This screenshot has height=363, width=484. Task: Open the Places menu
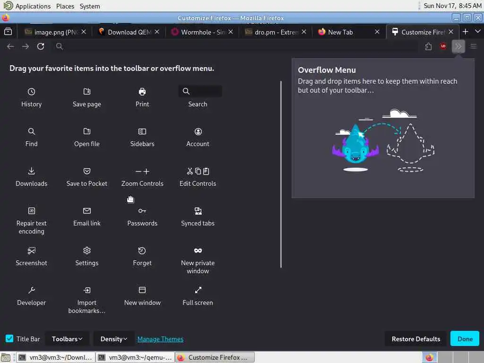[65, 6]
